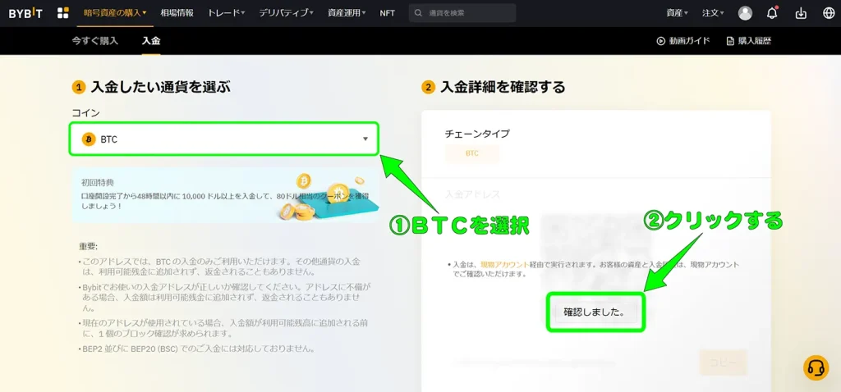Viewport: 841px width, 392px height.
Task: Click the コピー button
Action: [724, 362]
